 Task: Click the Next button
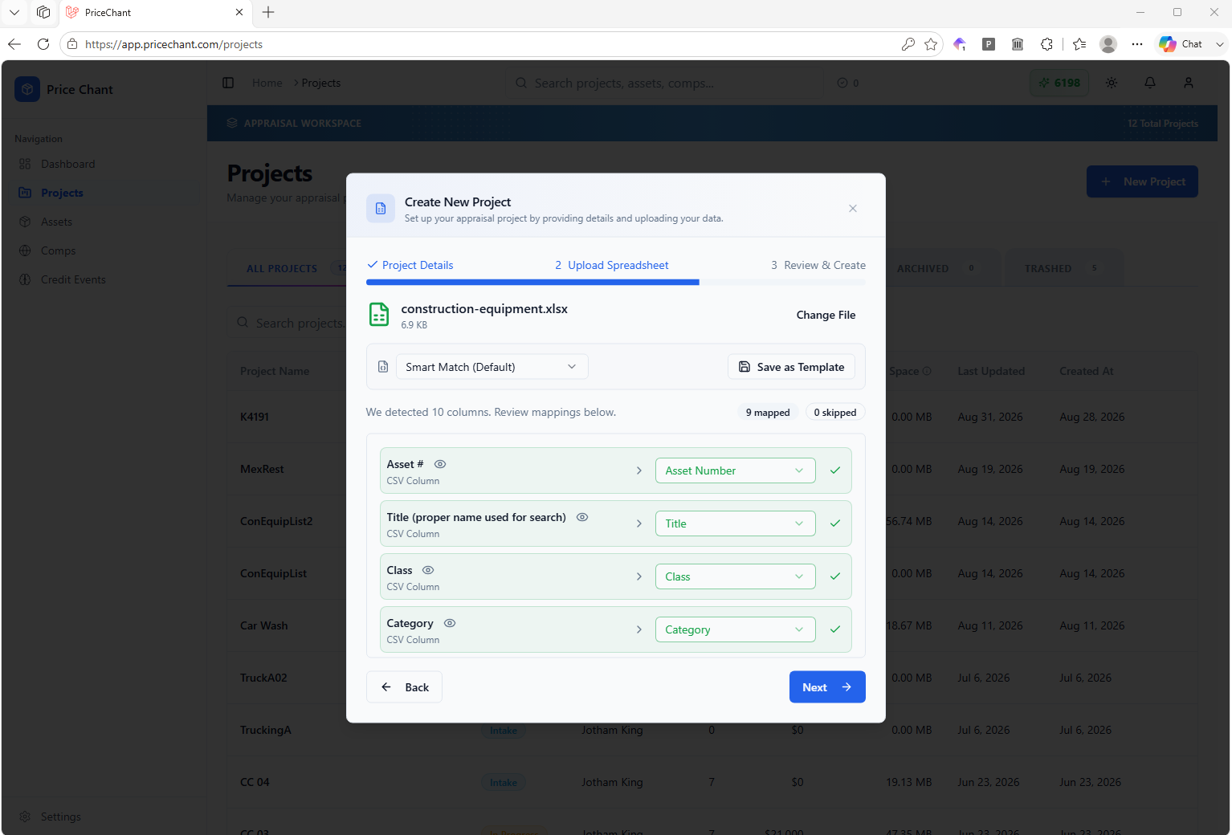pos(827,687)
